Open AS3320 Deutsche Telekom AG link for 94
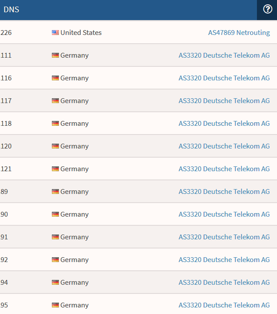The image size is (277, 314). click(224, 283)
